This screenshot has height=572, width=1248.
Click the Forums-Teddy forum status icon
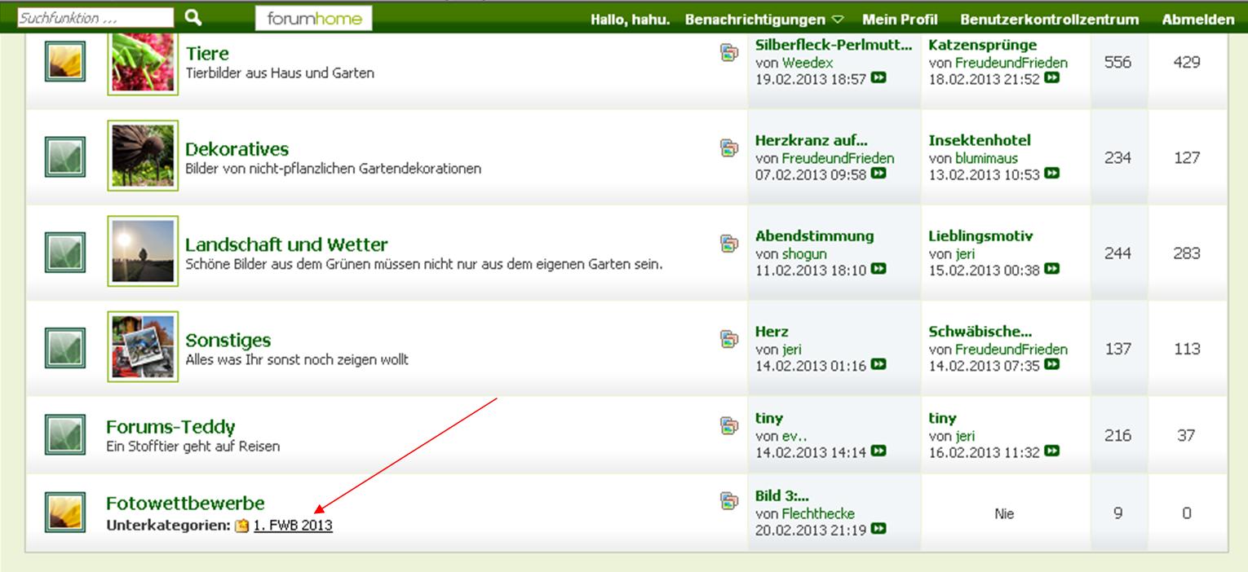64,435
